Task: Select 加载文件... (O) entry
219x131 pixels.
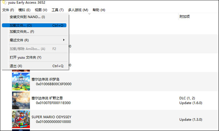Action: coord(34,25)
